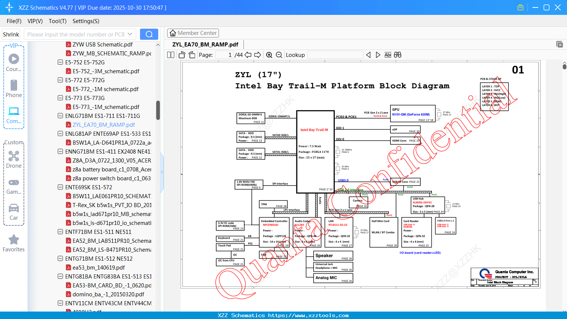Open ZYW USB Schematic.pdf

pyautogui.click(x=102, y=45)
